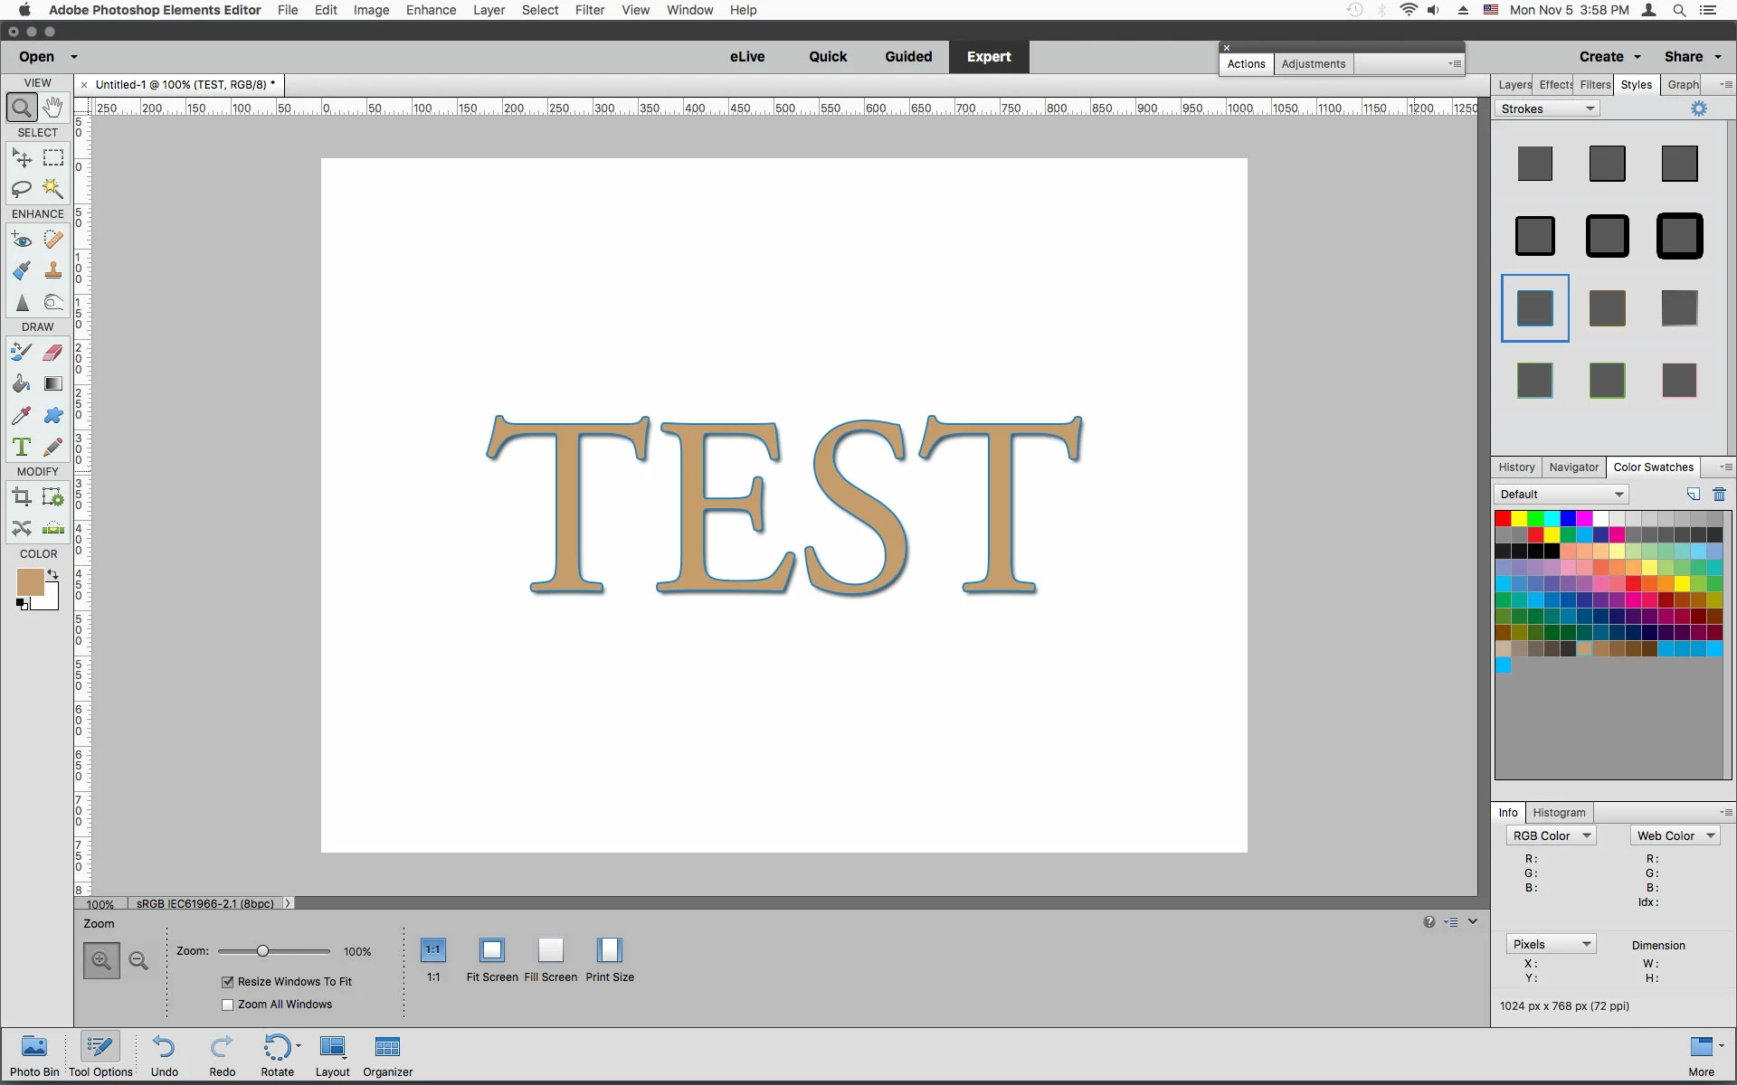Select the Horizontal Type tool

click(x=22, y=447)
